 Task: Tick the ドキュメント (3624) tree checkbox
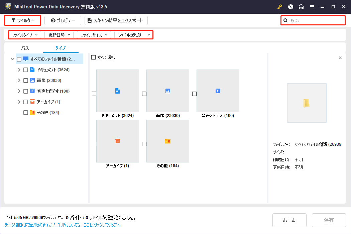[x=25, y=70]
